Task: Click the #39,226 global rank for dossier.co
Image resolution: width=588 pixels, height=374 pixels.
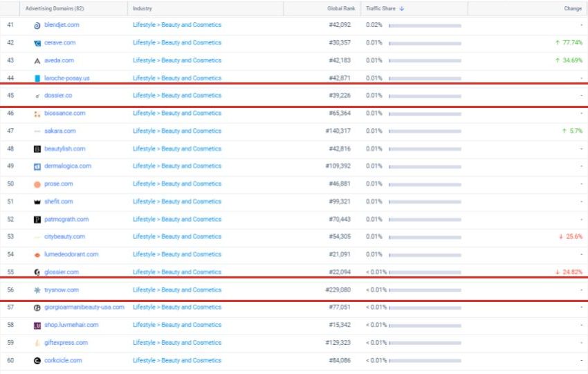Action: 340,96
